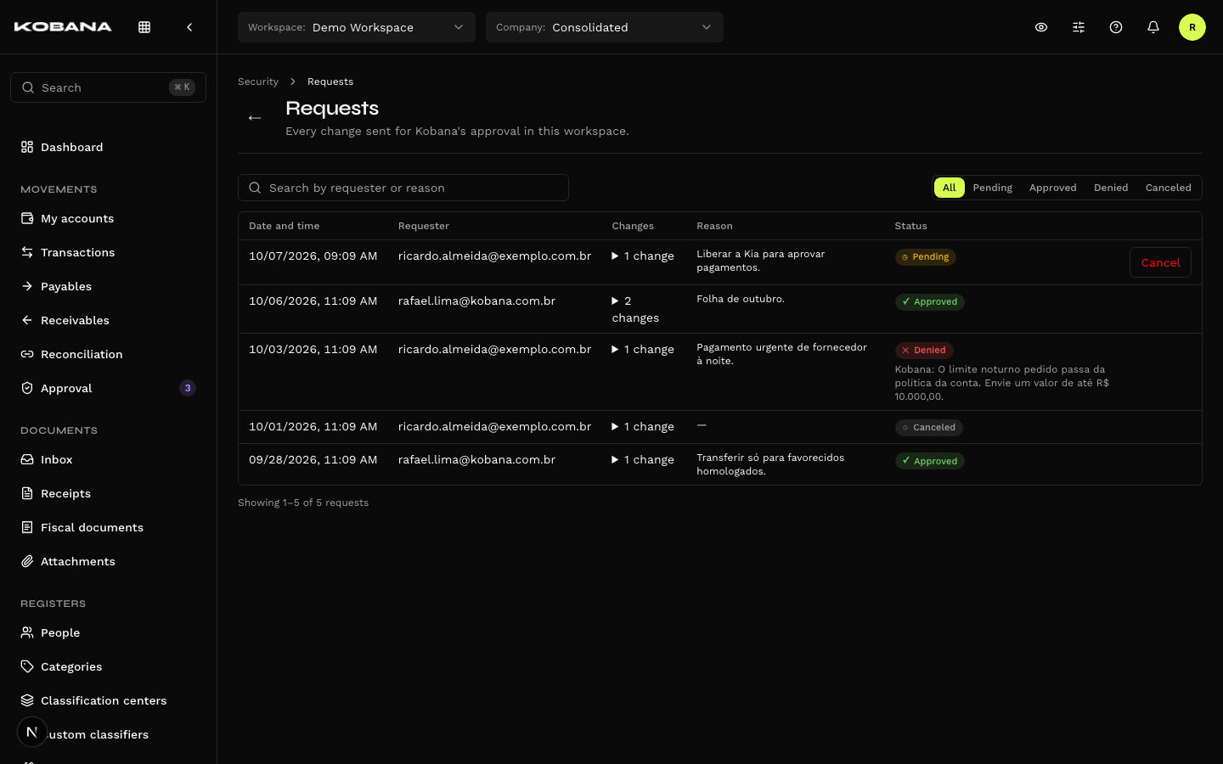Open the help question mark icon
Viewport: 1223px width, 764px height.
[1116, 27]
